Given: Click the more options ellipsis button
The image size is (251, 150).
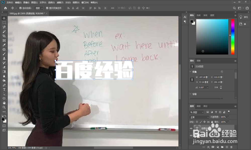Looking at the screenshot, I should 112,8.
